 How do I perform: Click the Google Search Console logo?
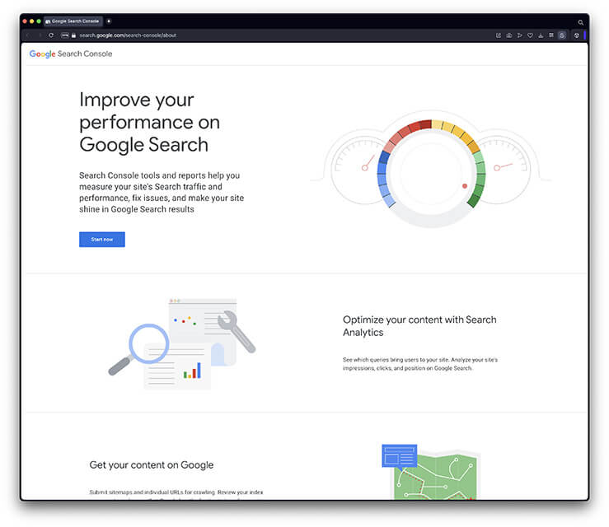click(71, 54)
